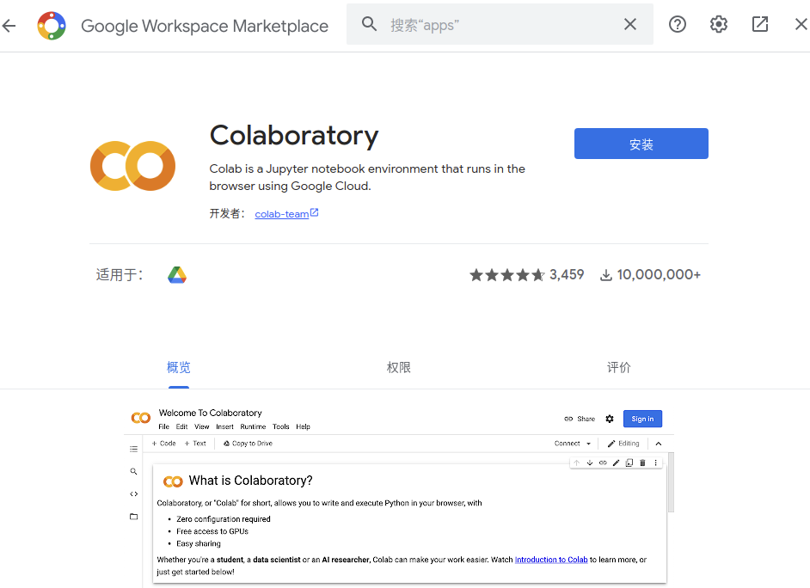The height and width of the screenshot is (588, 810).
Task: Click the 10,000,000+ installs text
Action: coord(659,274)
